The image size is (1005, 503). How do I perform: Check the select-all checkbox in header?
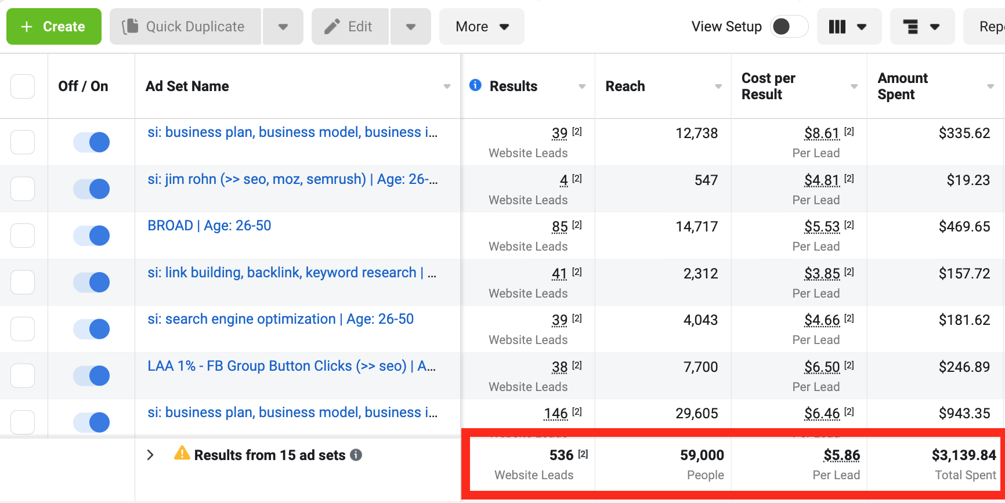coord(23,86)
